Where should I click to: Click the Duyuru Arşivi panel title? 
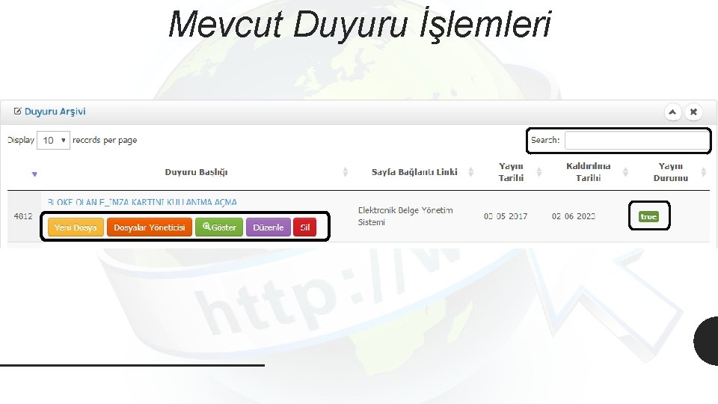[55, 111]
